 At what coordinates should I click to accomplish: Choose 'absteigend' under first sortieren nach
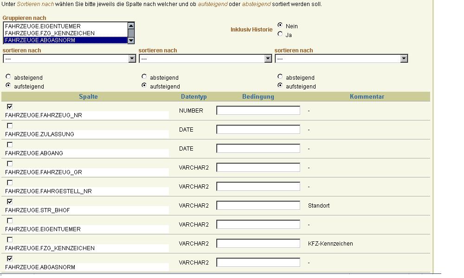pyautogui.click(x=8, y=76)
